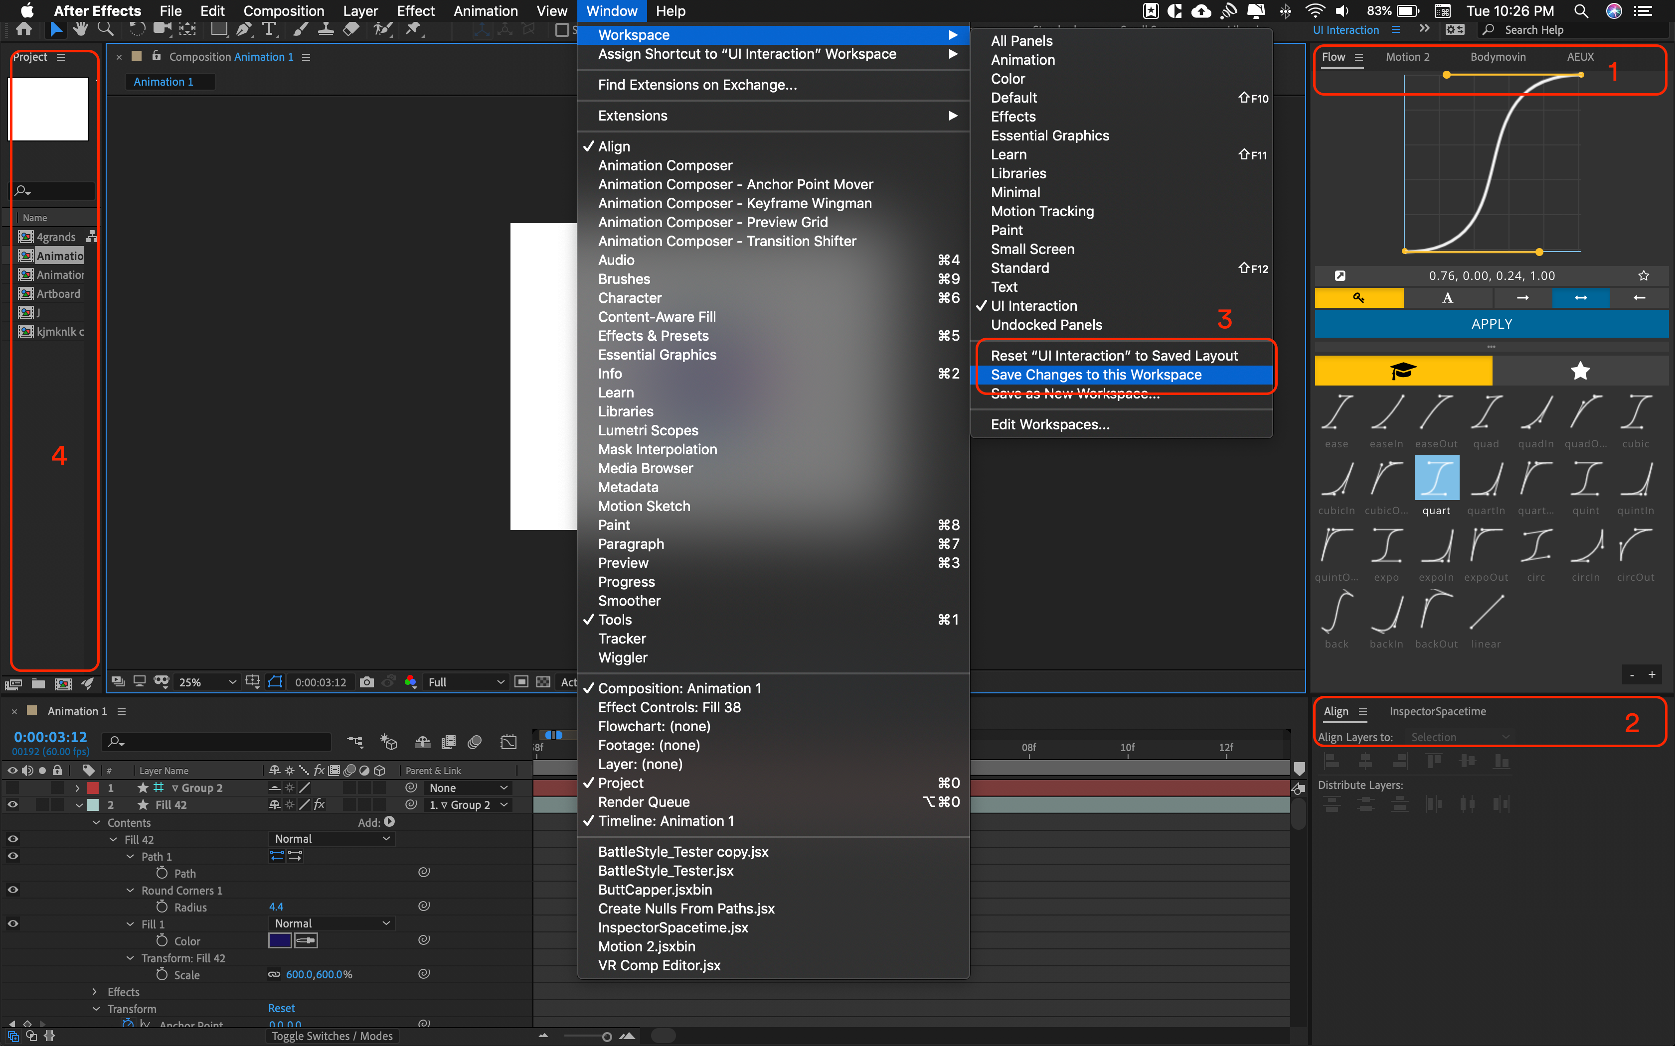Open the 25% magnification dropdown
1675x1046 pixels.
tap(206, 682)
